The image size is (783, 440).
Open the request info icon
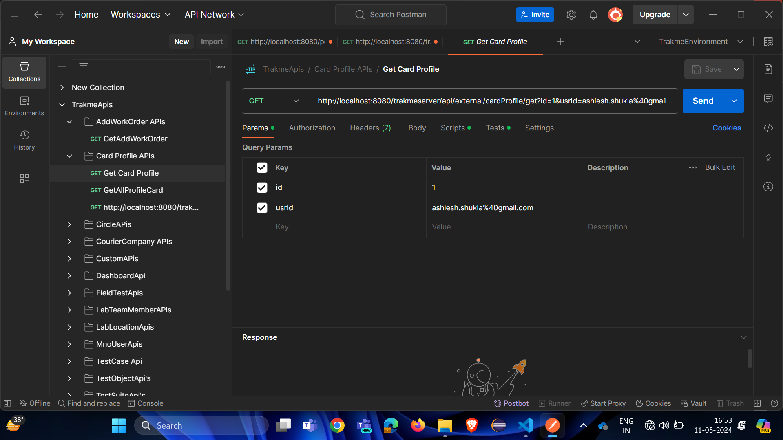(768, 187)
